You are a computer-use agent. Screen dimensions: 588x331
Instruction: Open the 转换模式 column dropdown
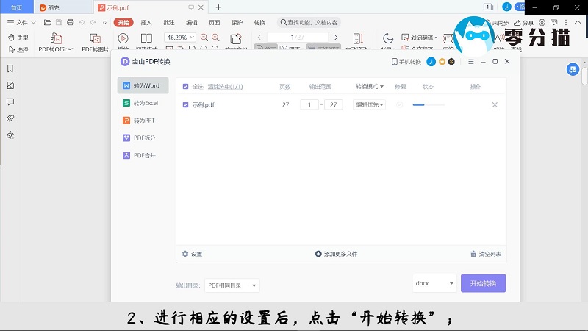click(370, 86)
